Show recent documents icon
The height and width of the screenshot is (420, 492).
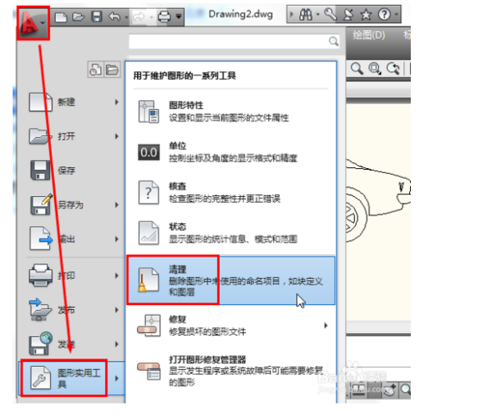coord(95,70)
